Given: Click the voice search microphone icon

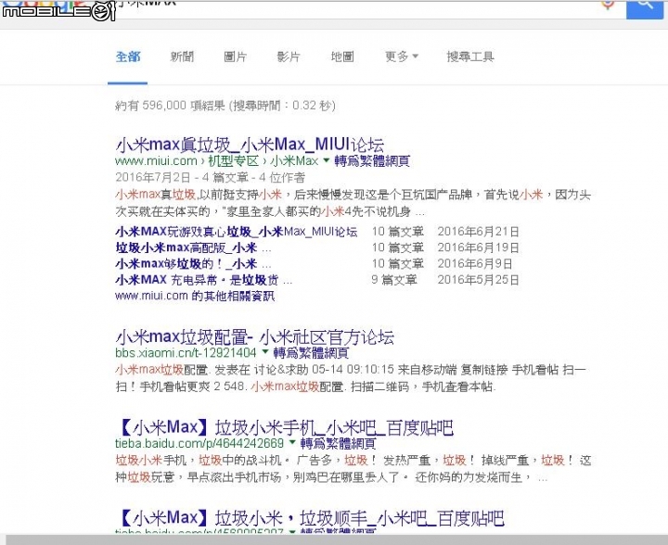Looking at the screenshot, I should pos(608,6).
